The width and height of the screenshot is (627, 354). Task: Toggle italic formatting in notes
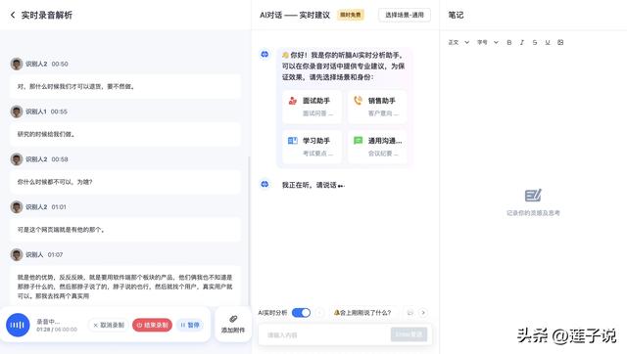click(522, 42)
